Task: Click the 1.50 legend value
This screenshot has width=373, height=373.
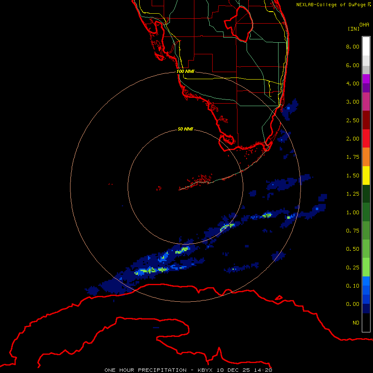Action: pyautogui.click(x=353, y=176)
